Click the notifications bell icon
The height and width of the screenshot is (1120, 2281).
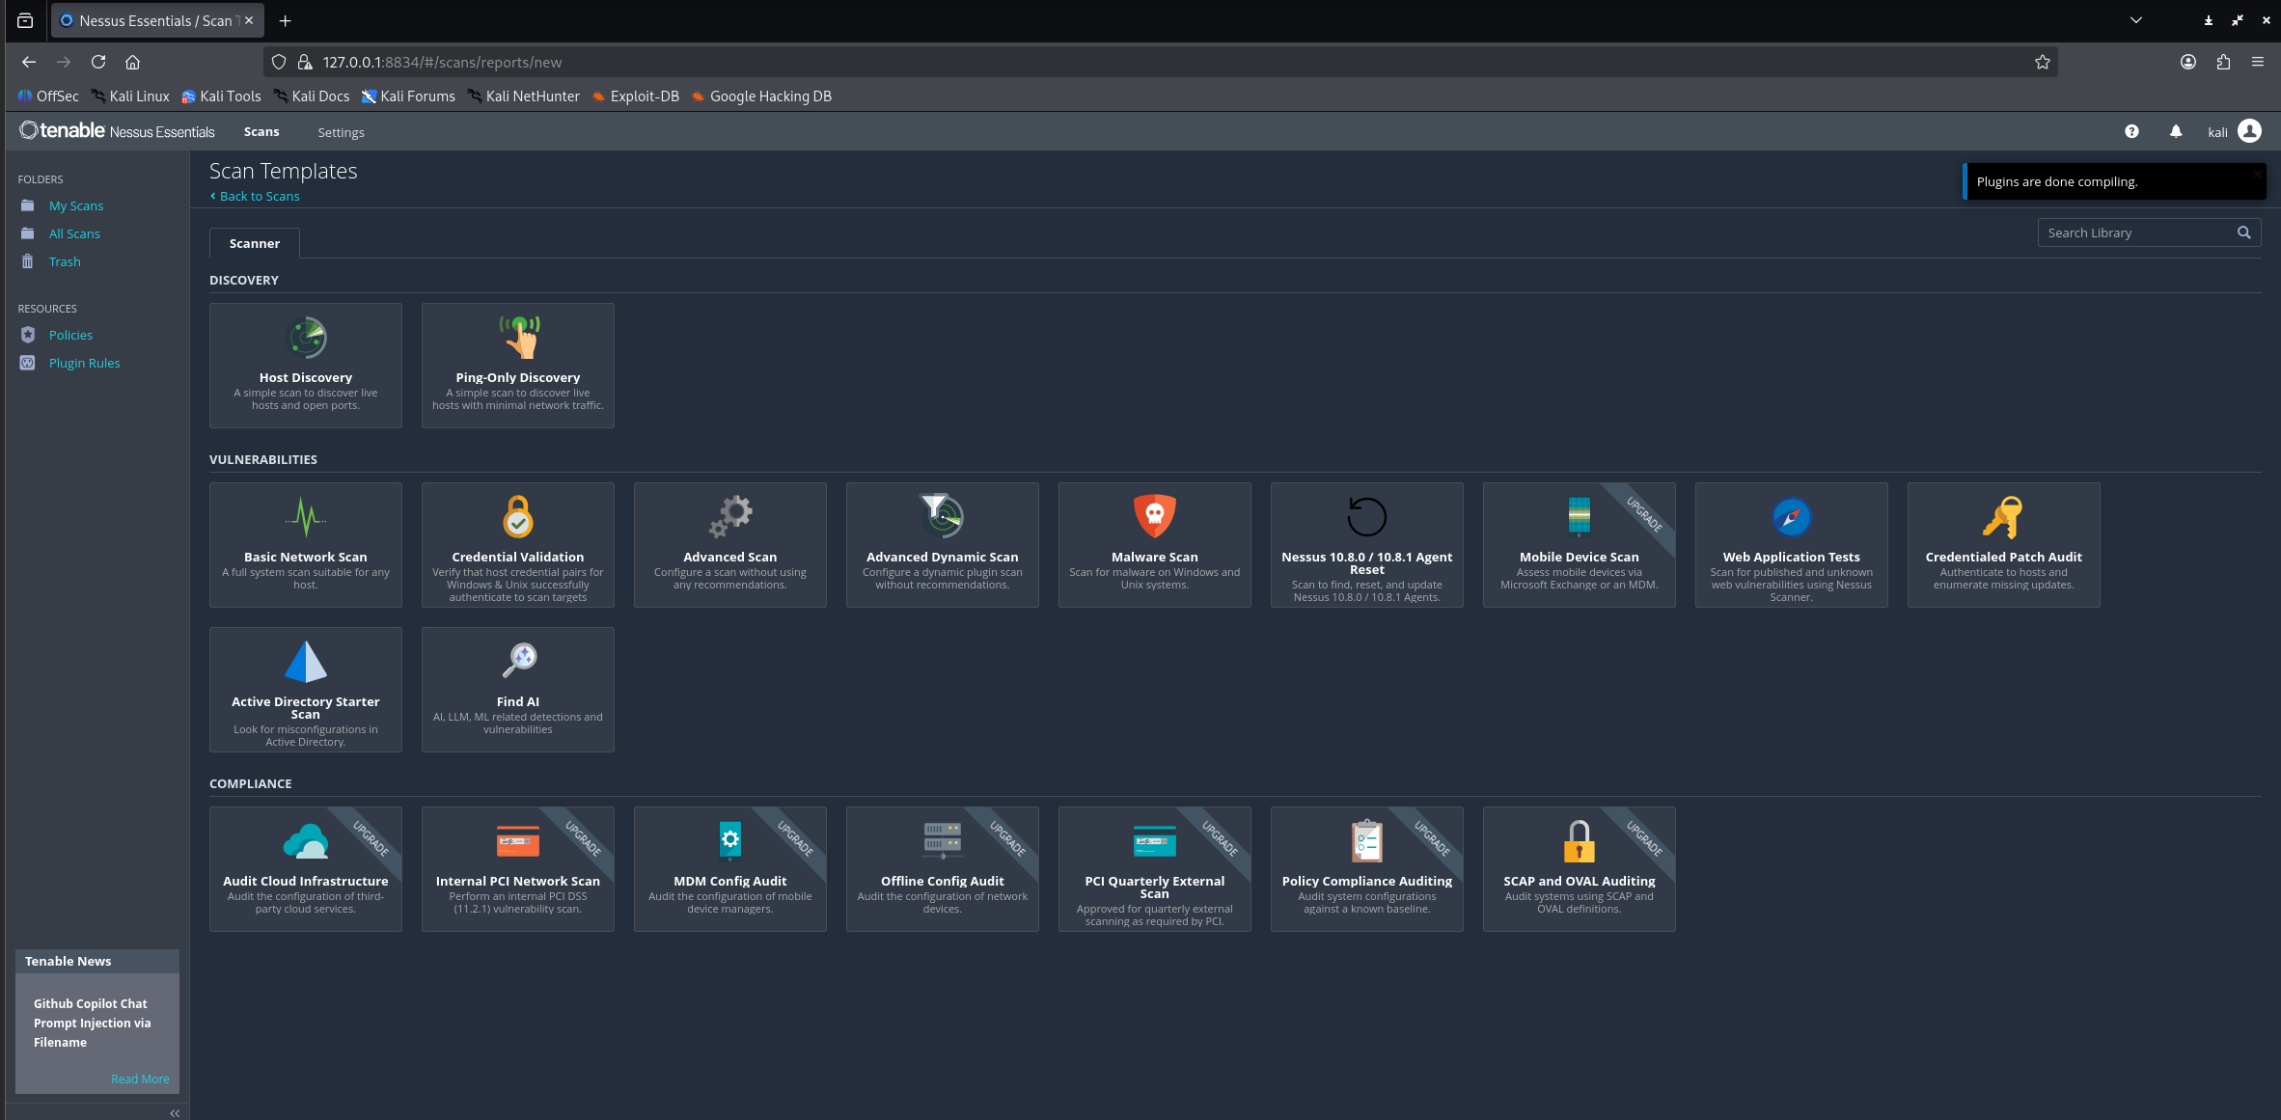point(2176,132)
